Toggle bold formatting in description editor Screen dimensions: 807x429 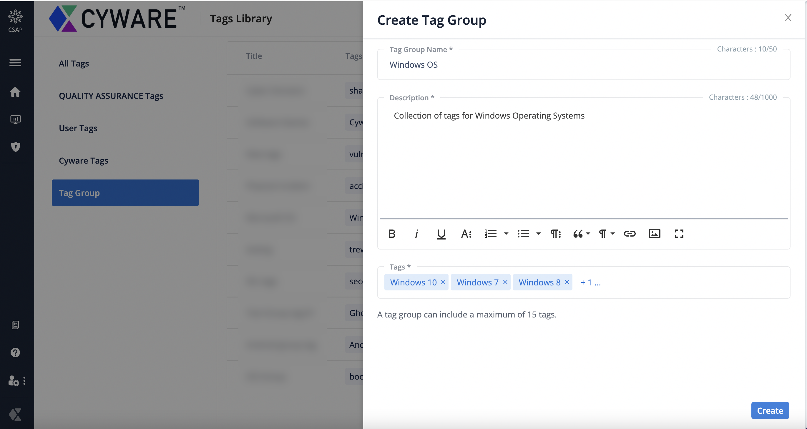pos(392,234)
